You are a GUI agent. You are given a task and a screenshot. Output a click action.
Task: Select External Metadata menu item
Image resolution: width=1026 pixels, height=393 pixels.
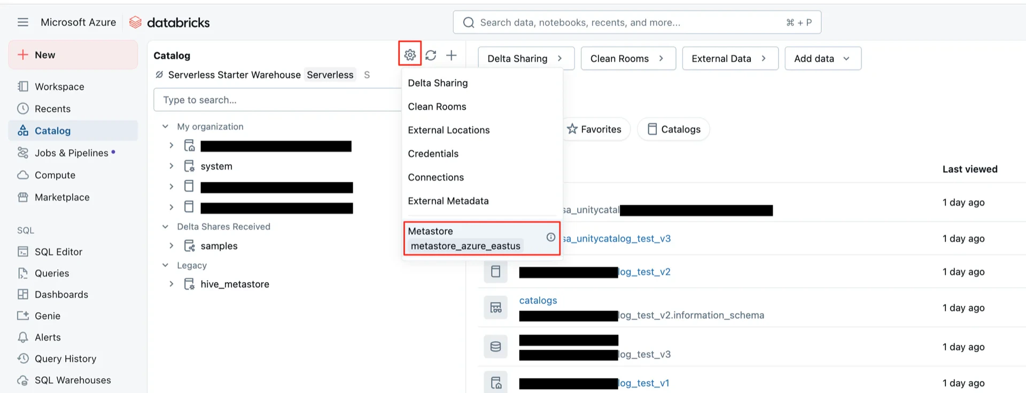tap(482, 201)
